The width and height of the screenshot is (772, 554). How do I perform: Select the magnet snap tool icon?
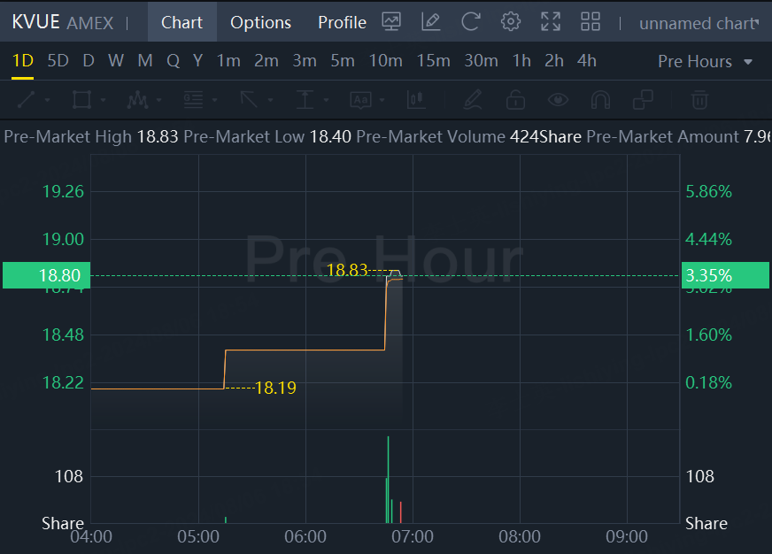tap(600, 100)
